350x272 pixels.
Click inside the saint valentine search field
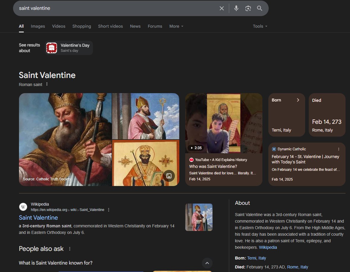[x=116, y=8]
